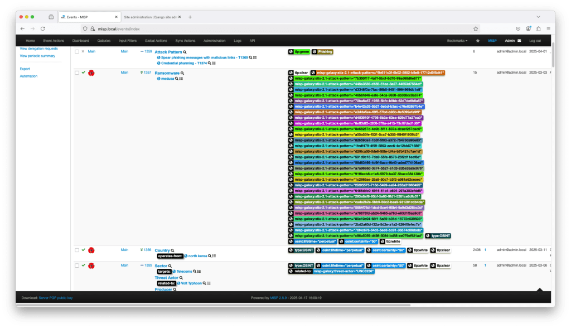Tick the checkbox for event 1359
This screenshot has width=571, height=328.
point(77,51)
